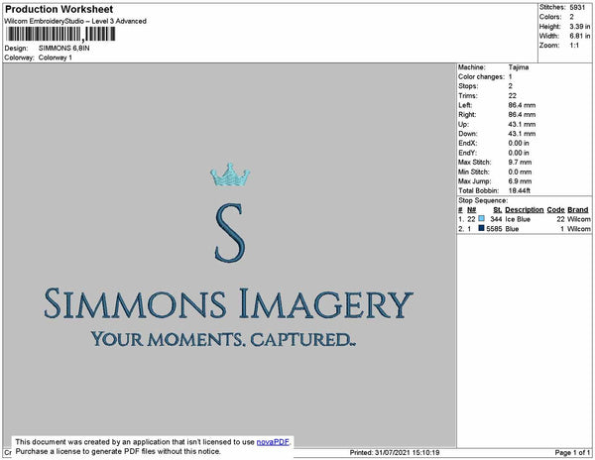
Task: Click the 'Purchase a license' notice line
Action: 118,451
